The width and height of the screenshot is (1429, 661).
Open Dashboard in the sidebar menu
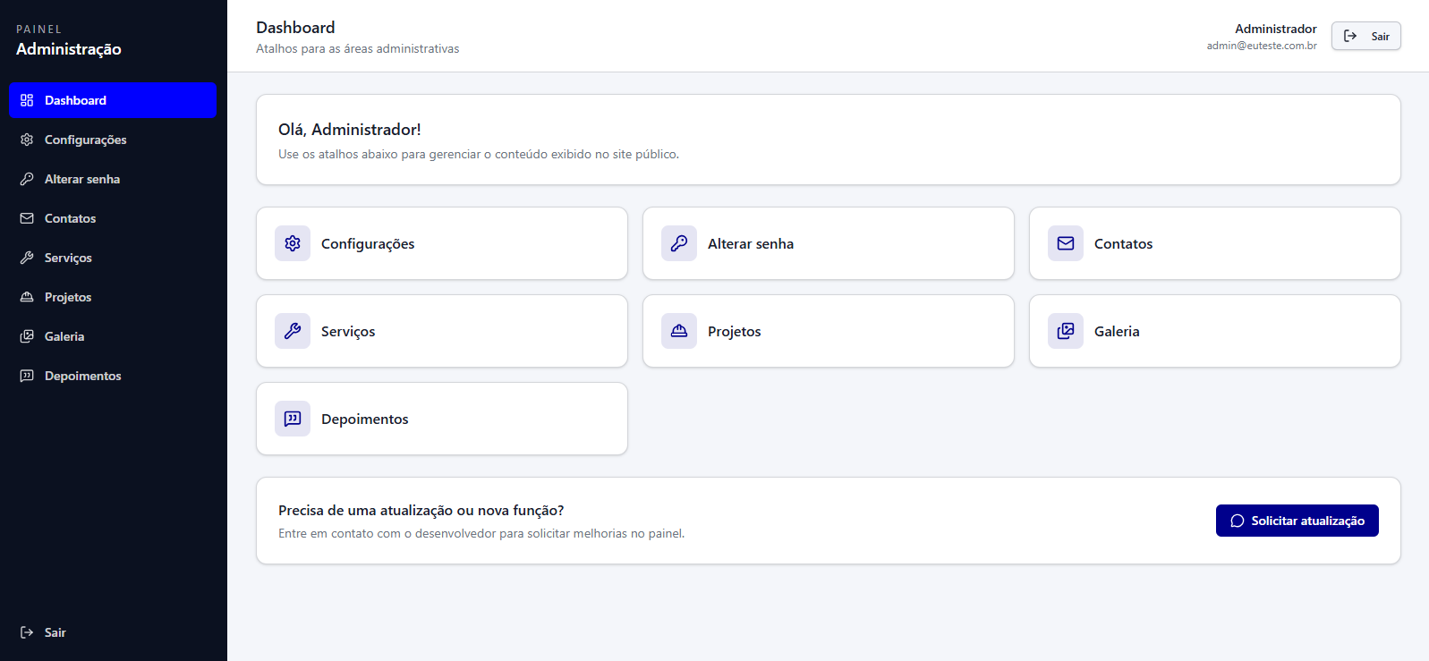pos(113,100)
